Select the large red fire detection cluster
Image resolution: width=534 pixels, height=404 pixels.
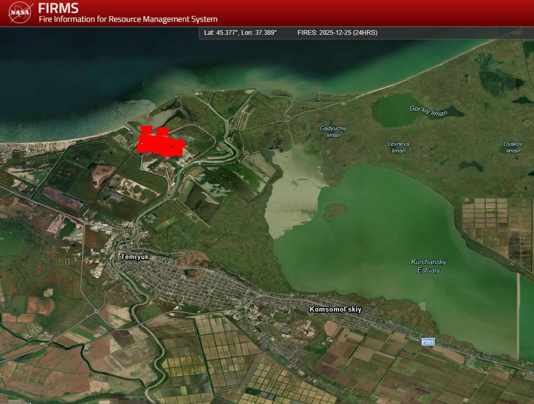point(160,143)
